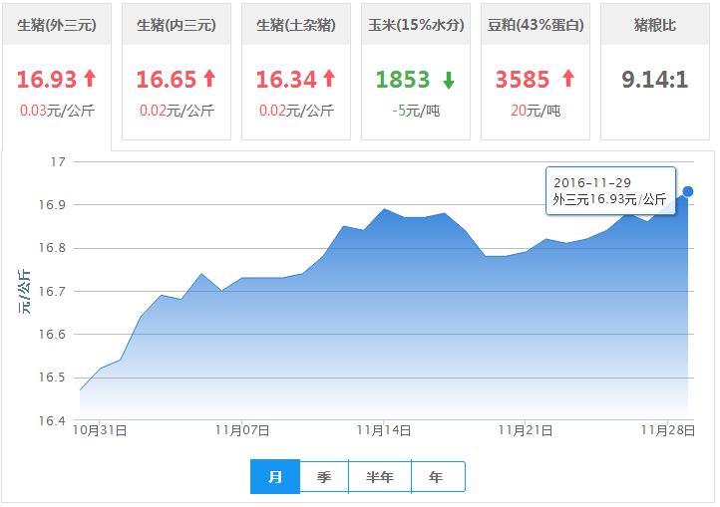The image size is (720, 507).
Task: Select the 玉米(15%水分) price tab
Action: (416, 72)
